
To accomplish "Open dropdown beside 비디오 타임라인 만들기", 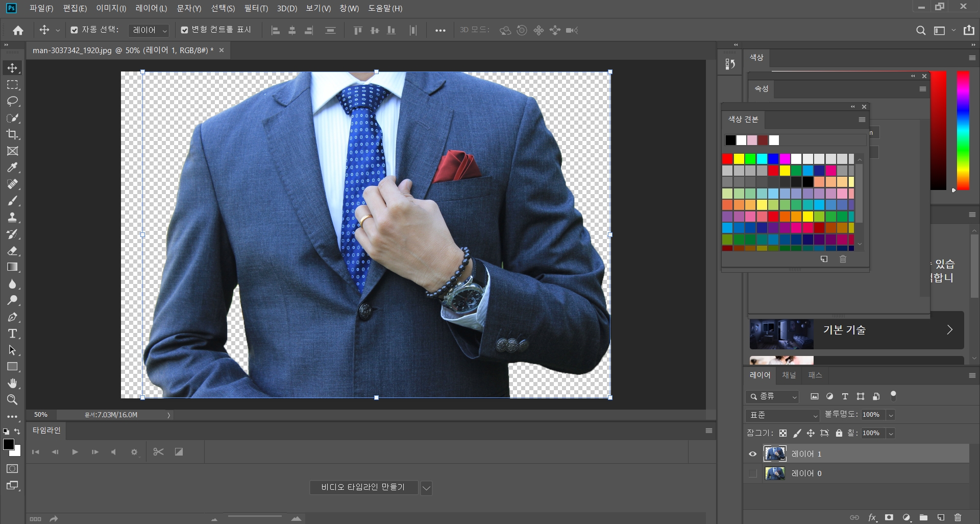I will [x=426, y=488].
